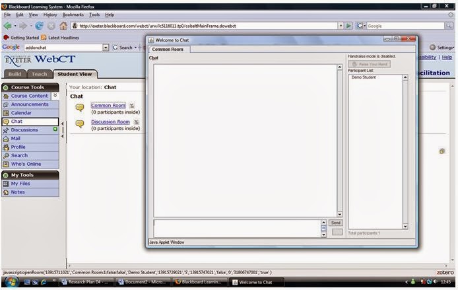Viewport: 458px width, 290px height.
Task: Click the small icon next to Common Room link
Action: tap(132, 106)
